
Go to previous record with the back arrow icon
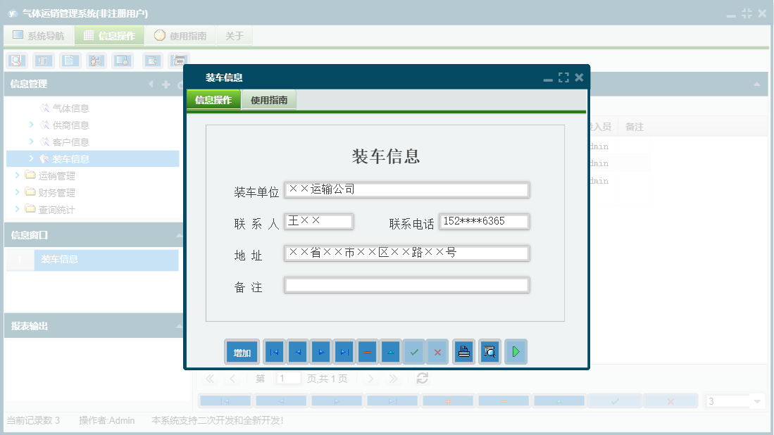point(297,351)
